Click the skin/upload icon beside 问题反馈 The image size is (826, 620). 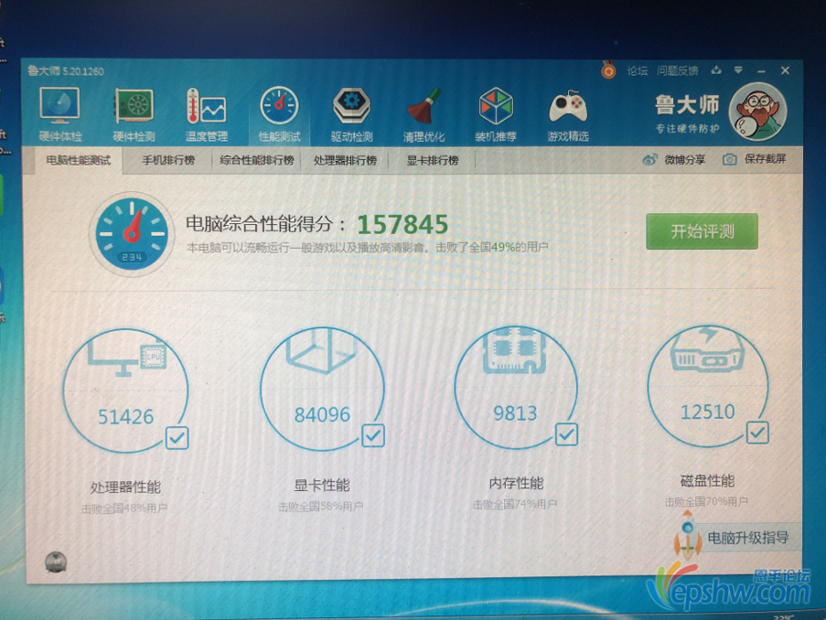coord(716,70)
